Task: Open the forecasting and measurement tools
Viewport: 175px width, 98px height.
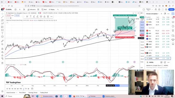Action: (2, 27)
